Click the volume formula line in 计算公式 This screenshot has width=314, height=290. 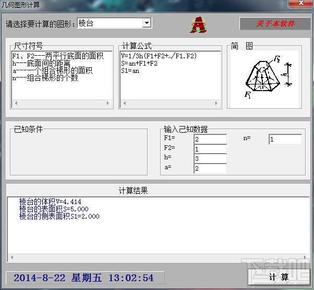[x=159, y=56]
